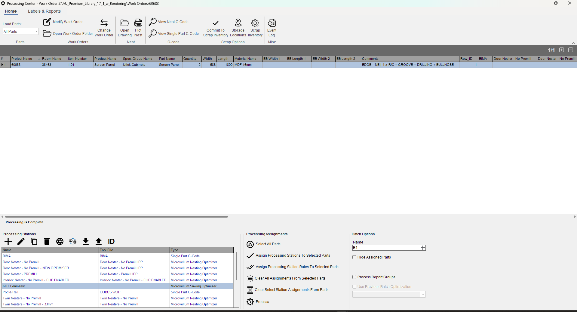Clear Select Station Assignments From Parts
Screen dimensions: 577x312
coord(287,290)
